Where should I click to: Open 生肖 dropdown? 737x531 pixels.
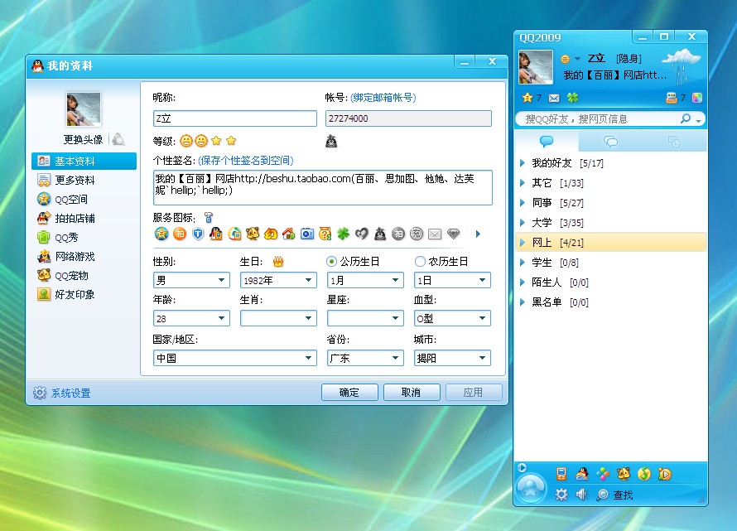(x=278, y=318)
